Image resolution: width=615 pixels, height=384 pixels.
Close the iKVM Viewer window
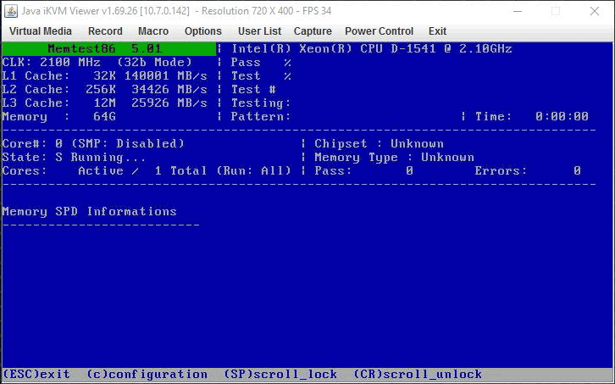pyautogui.click(x=594, y=11)
